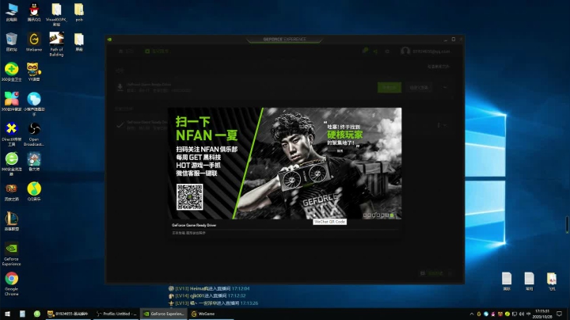The width and height of the screenshot is (570, 320).
Task: Switch to OBS Profile: Untitled taskbar item
Action: (116, 314)
